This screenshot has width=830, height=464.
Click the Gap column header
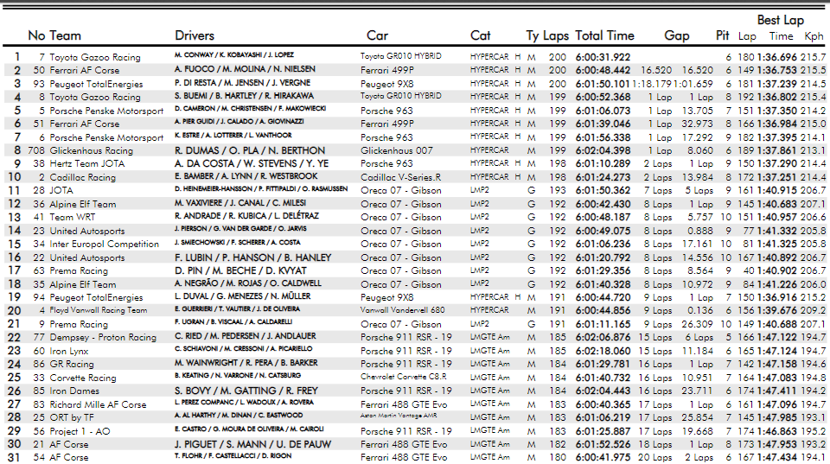[676, 35]
